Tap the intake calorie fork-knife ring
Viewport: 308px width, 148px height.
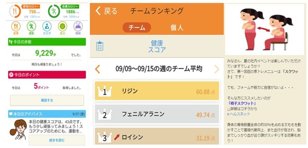pyautogui.click(x=15, y=11)
